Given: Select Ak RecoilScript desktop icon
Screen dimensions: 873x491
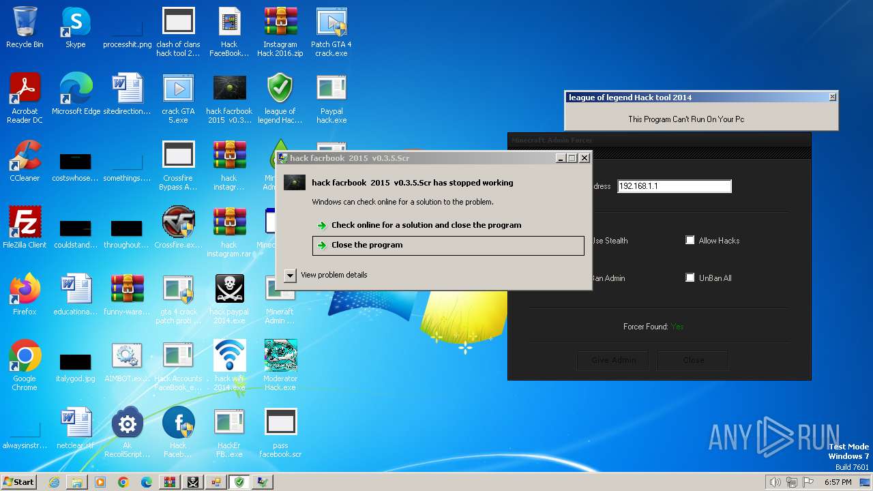Looking at the screenshot, I should coord(127,433).
